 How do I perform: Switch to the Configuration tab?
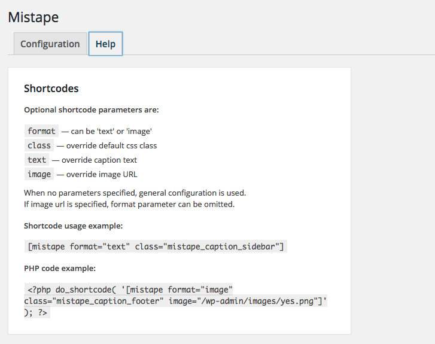coord(50,44)
